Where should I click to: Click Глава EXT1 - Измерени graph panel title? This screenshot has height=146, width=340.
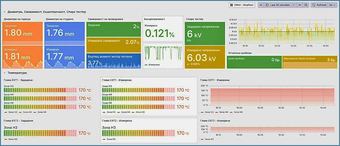[215, 80]
